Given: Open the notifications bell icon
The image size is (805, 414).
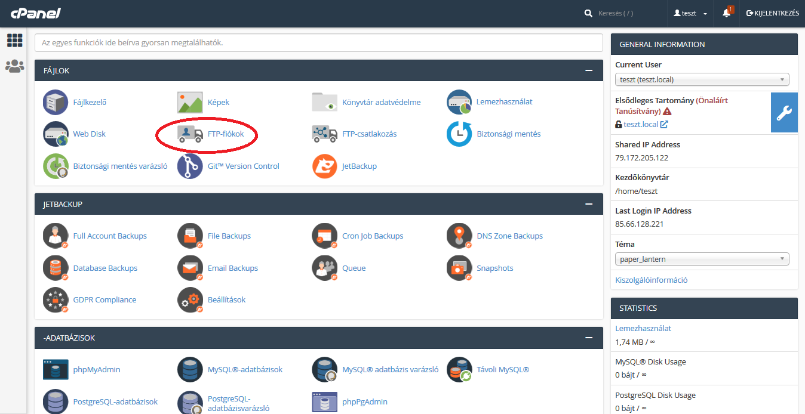Looking at the screenshot, I should point(727,13).
